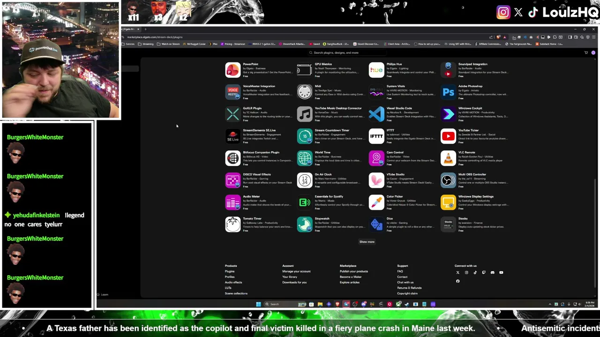The height and width of the screenshot is (337, 600).
Task: Open the Dice plugin icon
Action: pos(376,224)
